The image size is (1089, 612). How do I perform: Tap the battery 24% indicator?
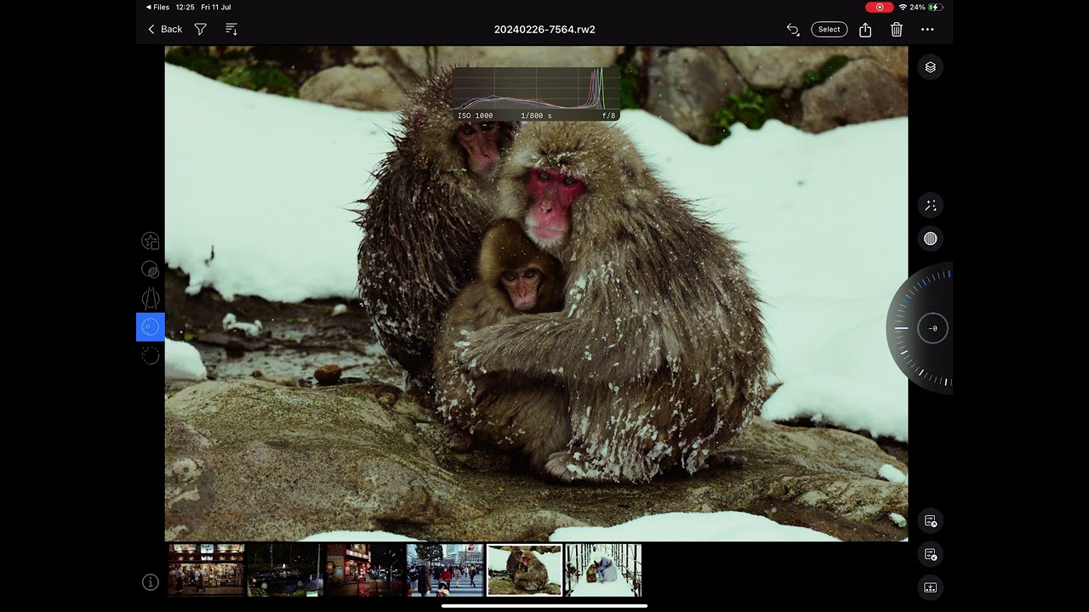[927, 7]
